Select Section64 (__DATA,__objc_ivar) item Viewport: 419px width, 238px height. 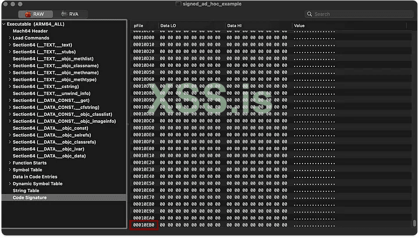tap(49, 149)
